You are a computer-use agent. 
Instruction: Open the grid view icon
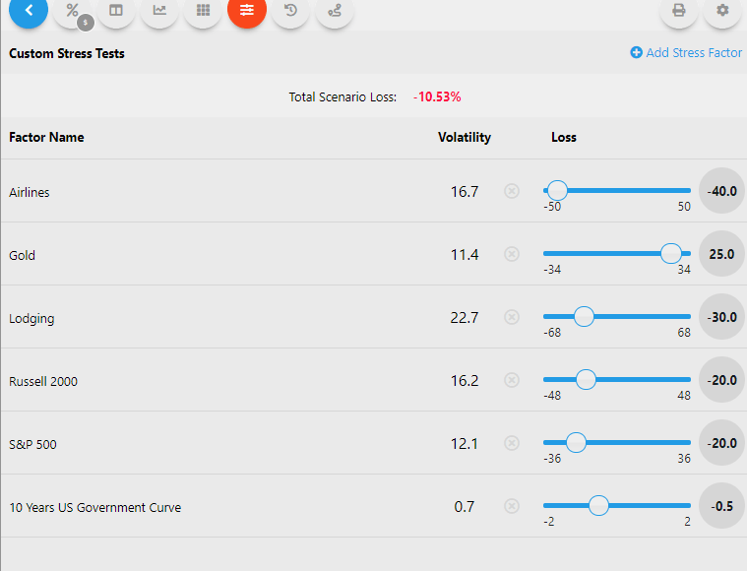point(203,11)
